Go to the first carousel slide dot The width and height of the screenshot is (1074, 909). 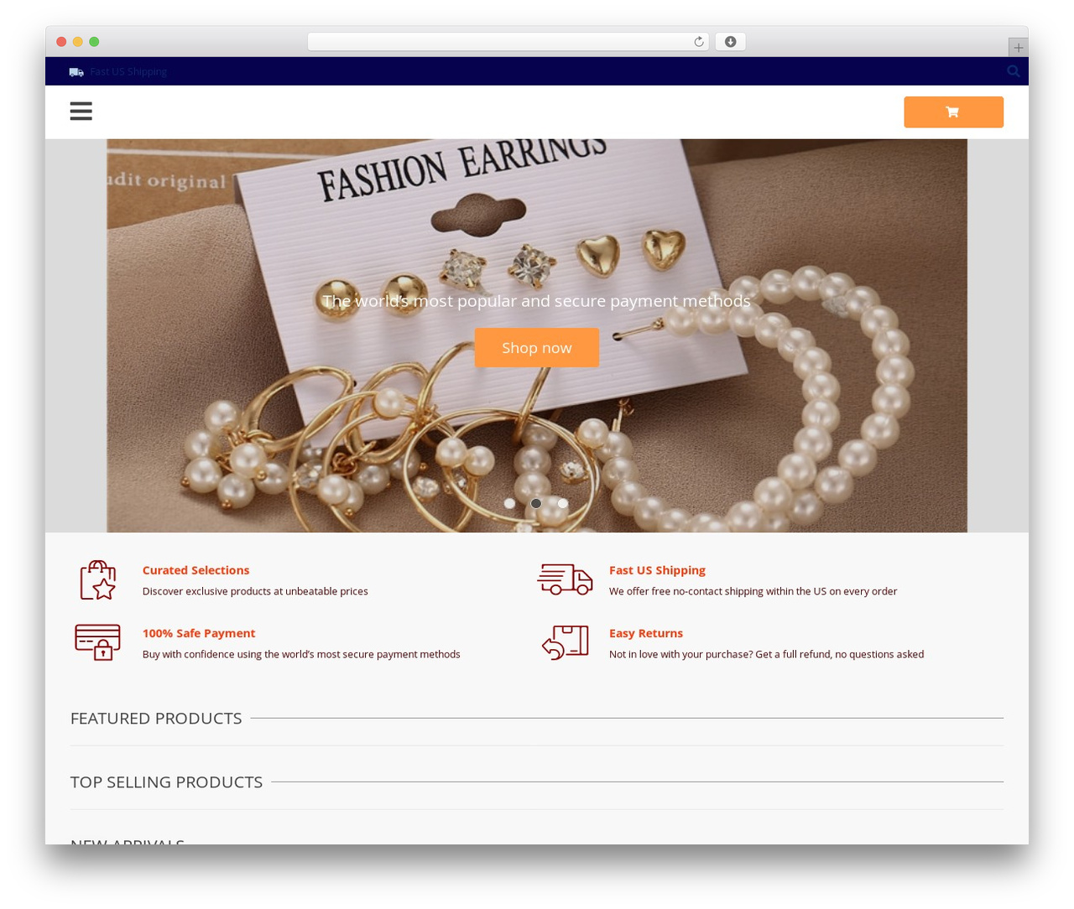pyautogui.click(x=509, y=503)
